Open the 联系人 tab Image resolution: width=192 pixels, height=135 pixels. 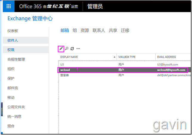[x=99, y=30]
